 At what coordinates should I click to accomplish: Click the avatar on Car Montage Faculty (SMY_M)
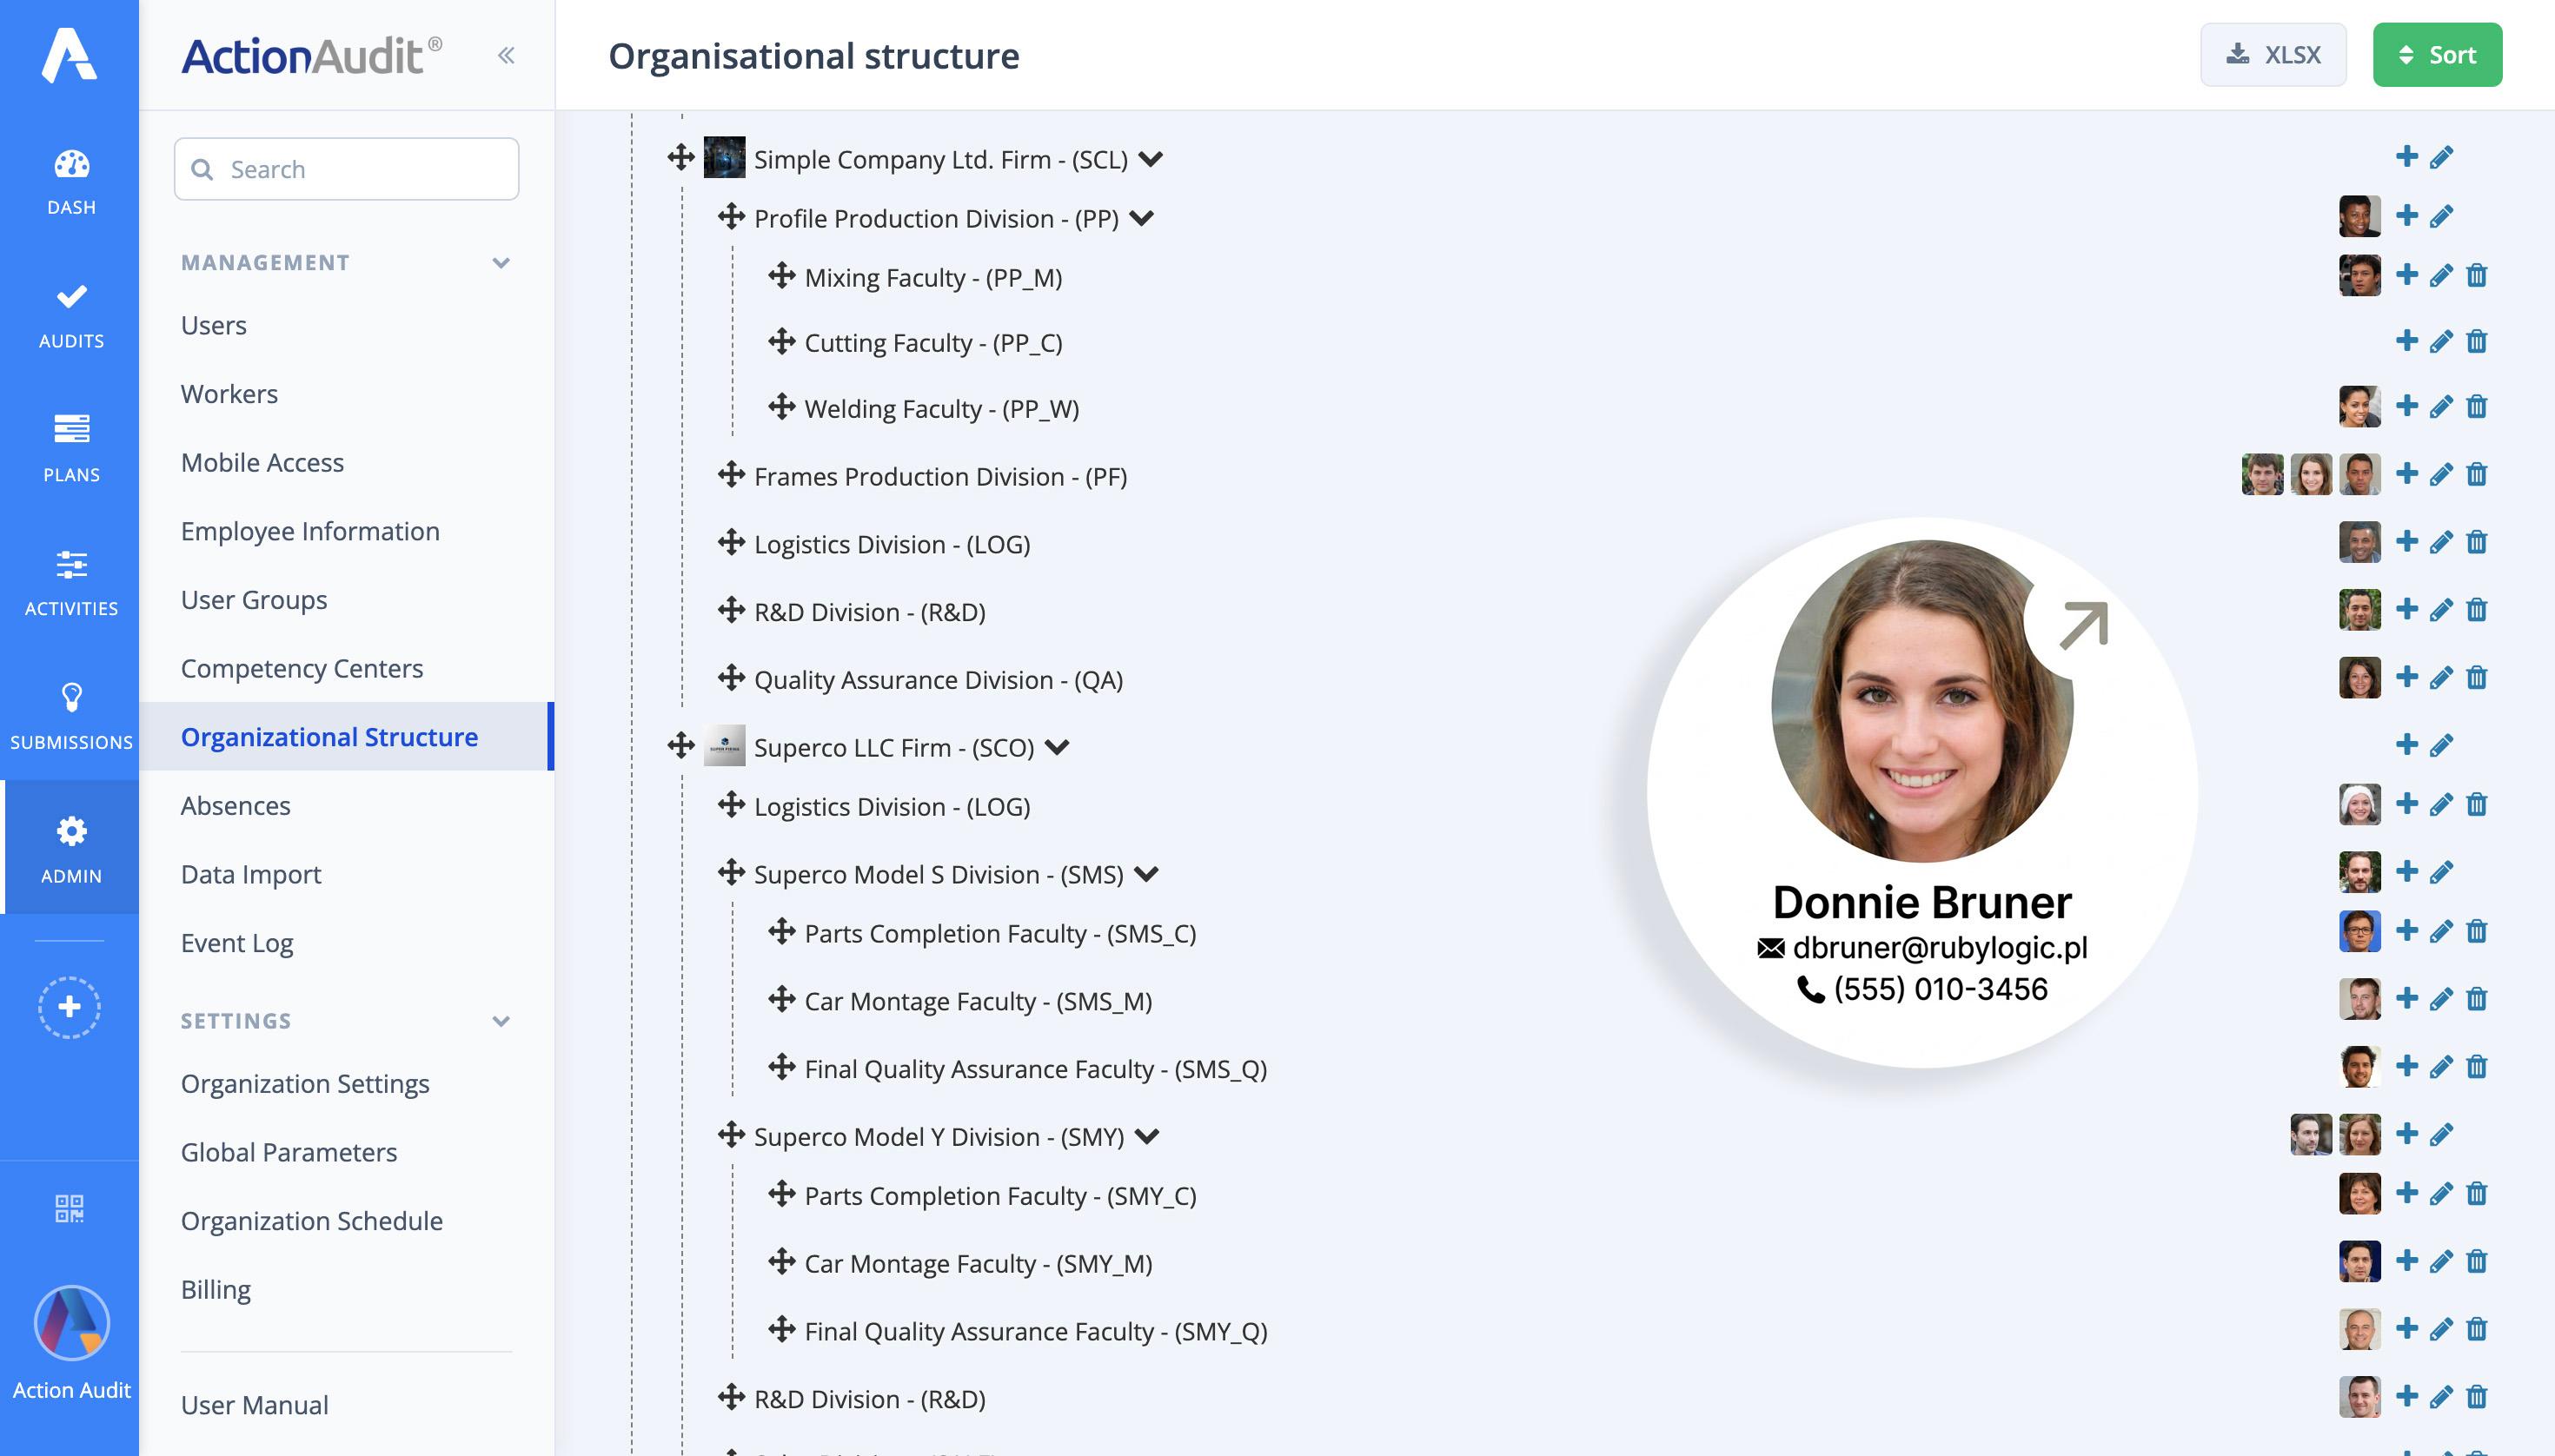click(2359, 1262)
